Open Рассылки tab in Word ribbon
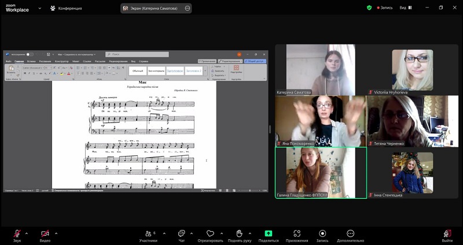Image resolution: width=463 pixels, height=245 pixels. tap(100, 61)
